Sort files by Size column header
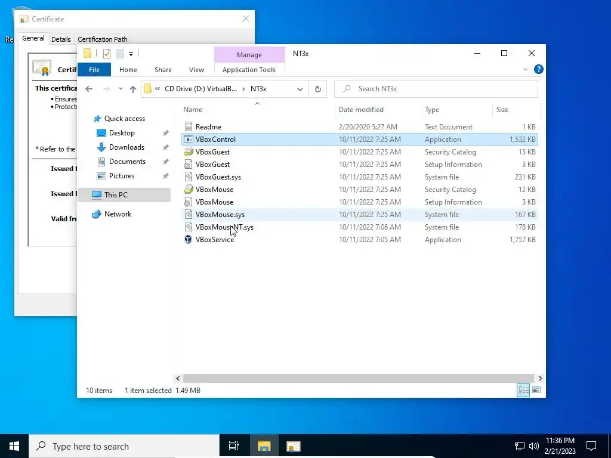The width and height of the screenshot is (611, 458). pos(516,110)
